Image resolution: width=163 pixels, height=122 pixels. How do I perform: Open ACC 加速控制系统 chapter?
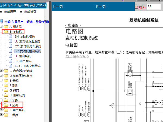pyautogui.click(x=27, y=66)
